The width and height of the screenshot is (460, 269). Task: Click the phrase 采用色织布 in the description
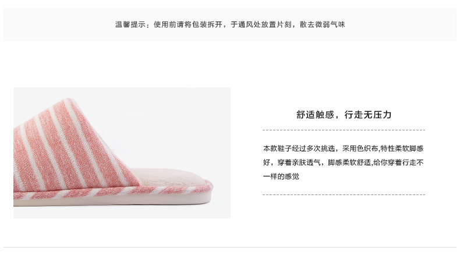(x=360, y=148)
